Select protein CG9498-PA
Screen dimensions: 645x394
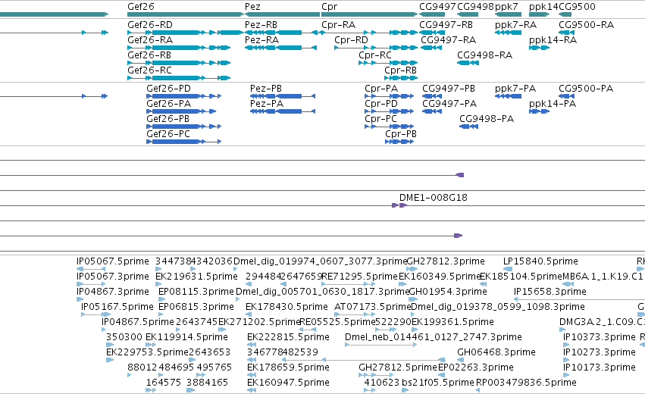[x=468, y=127]
